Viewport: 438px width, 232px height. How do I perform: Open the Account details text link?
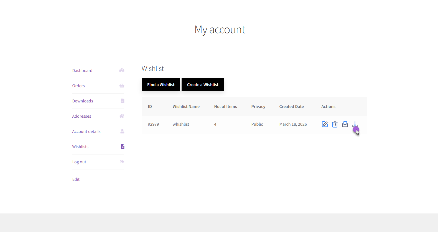click(86, 132)
